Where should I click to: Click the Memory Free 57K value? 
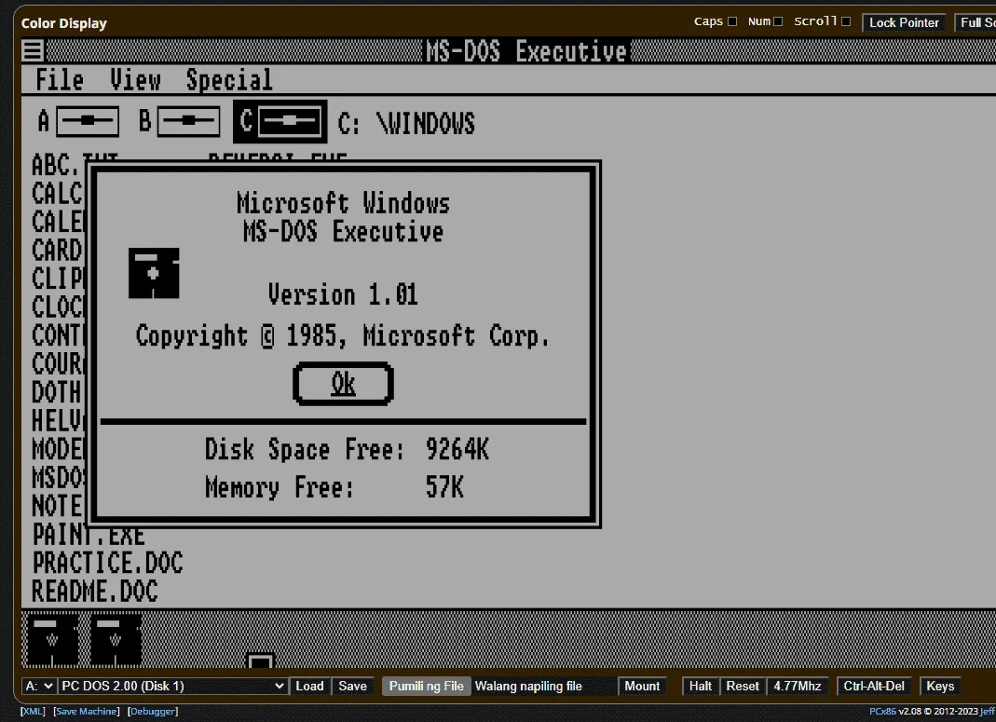coord(444,487)
